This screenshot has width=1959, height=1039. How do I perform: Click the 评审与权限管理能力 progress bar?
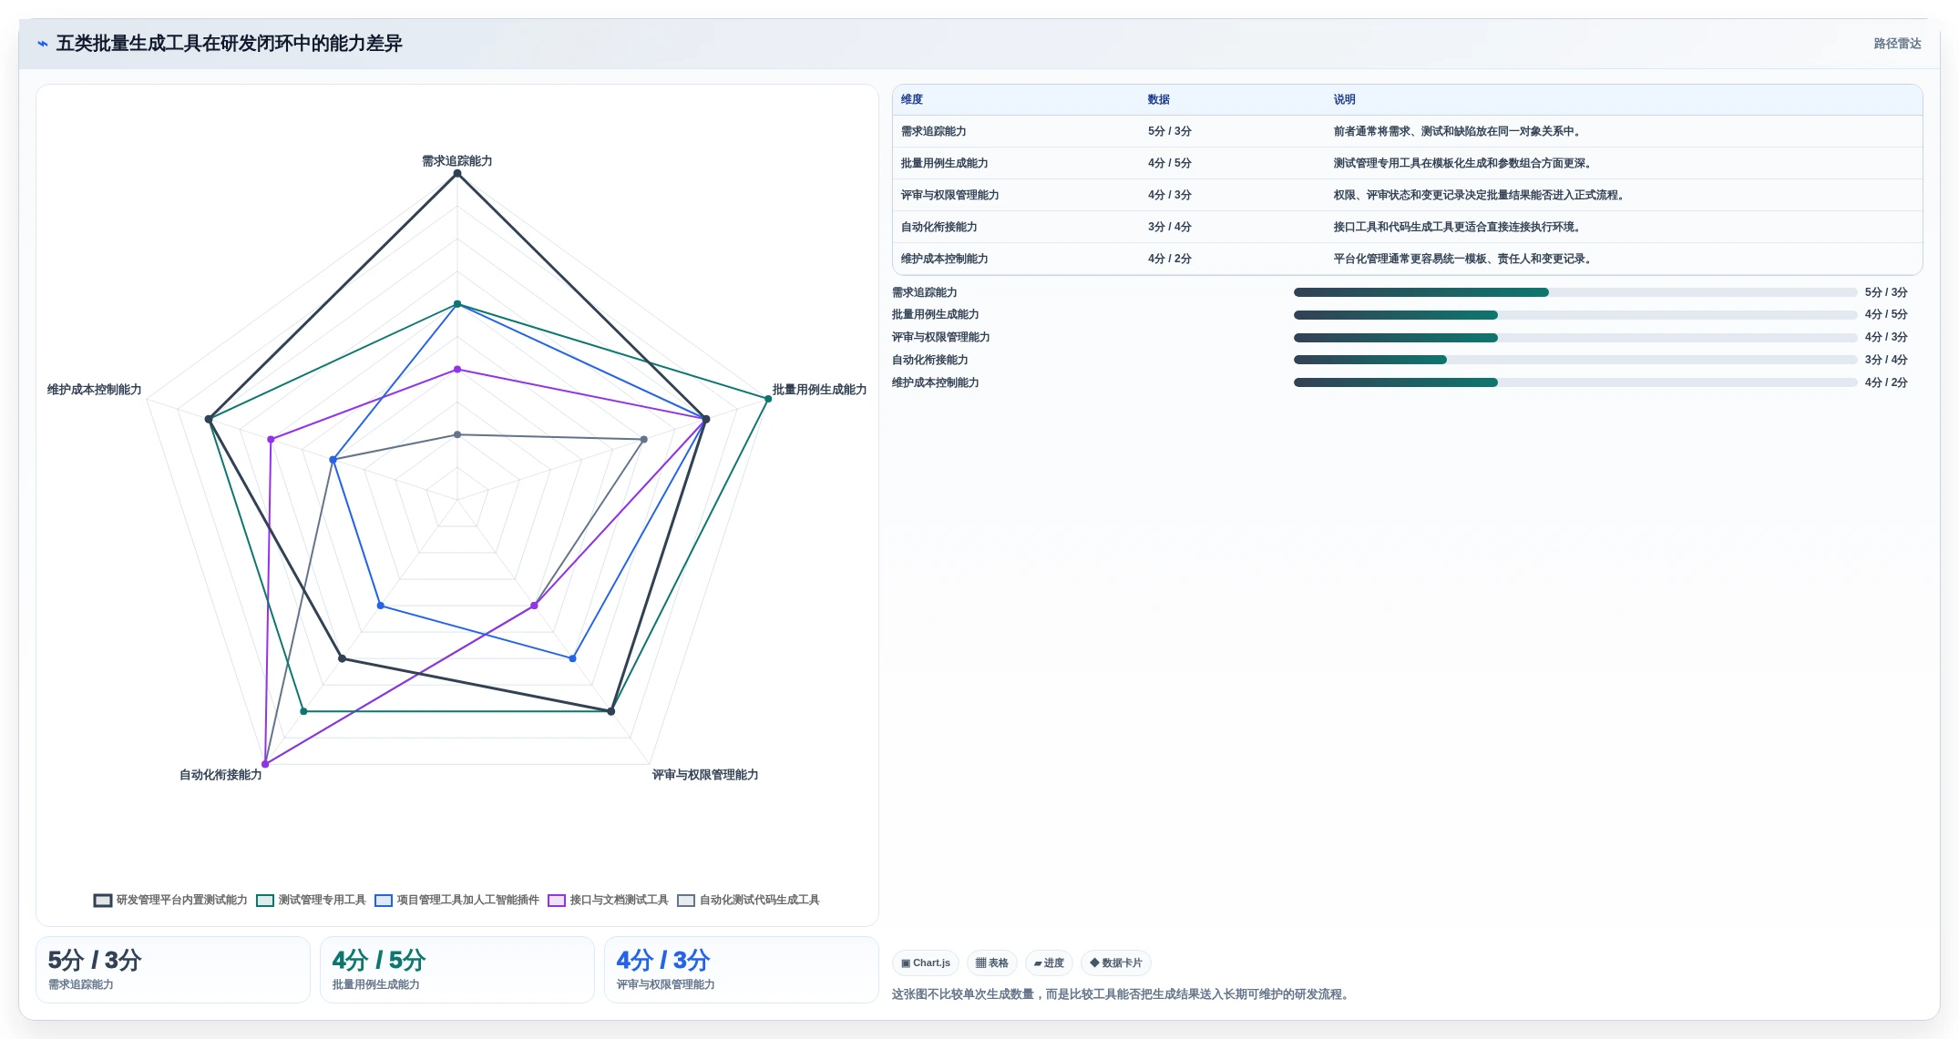1575,338
